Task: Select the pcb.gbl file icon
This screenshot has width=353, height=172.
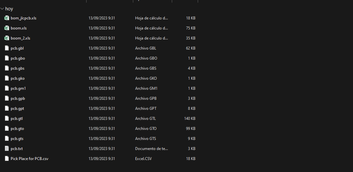Action: pos(6,48)
